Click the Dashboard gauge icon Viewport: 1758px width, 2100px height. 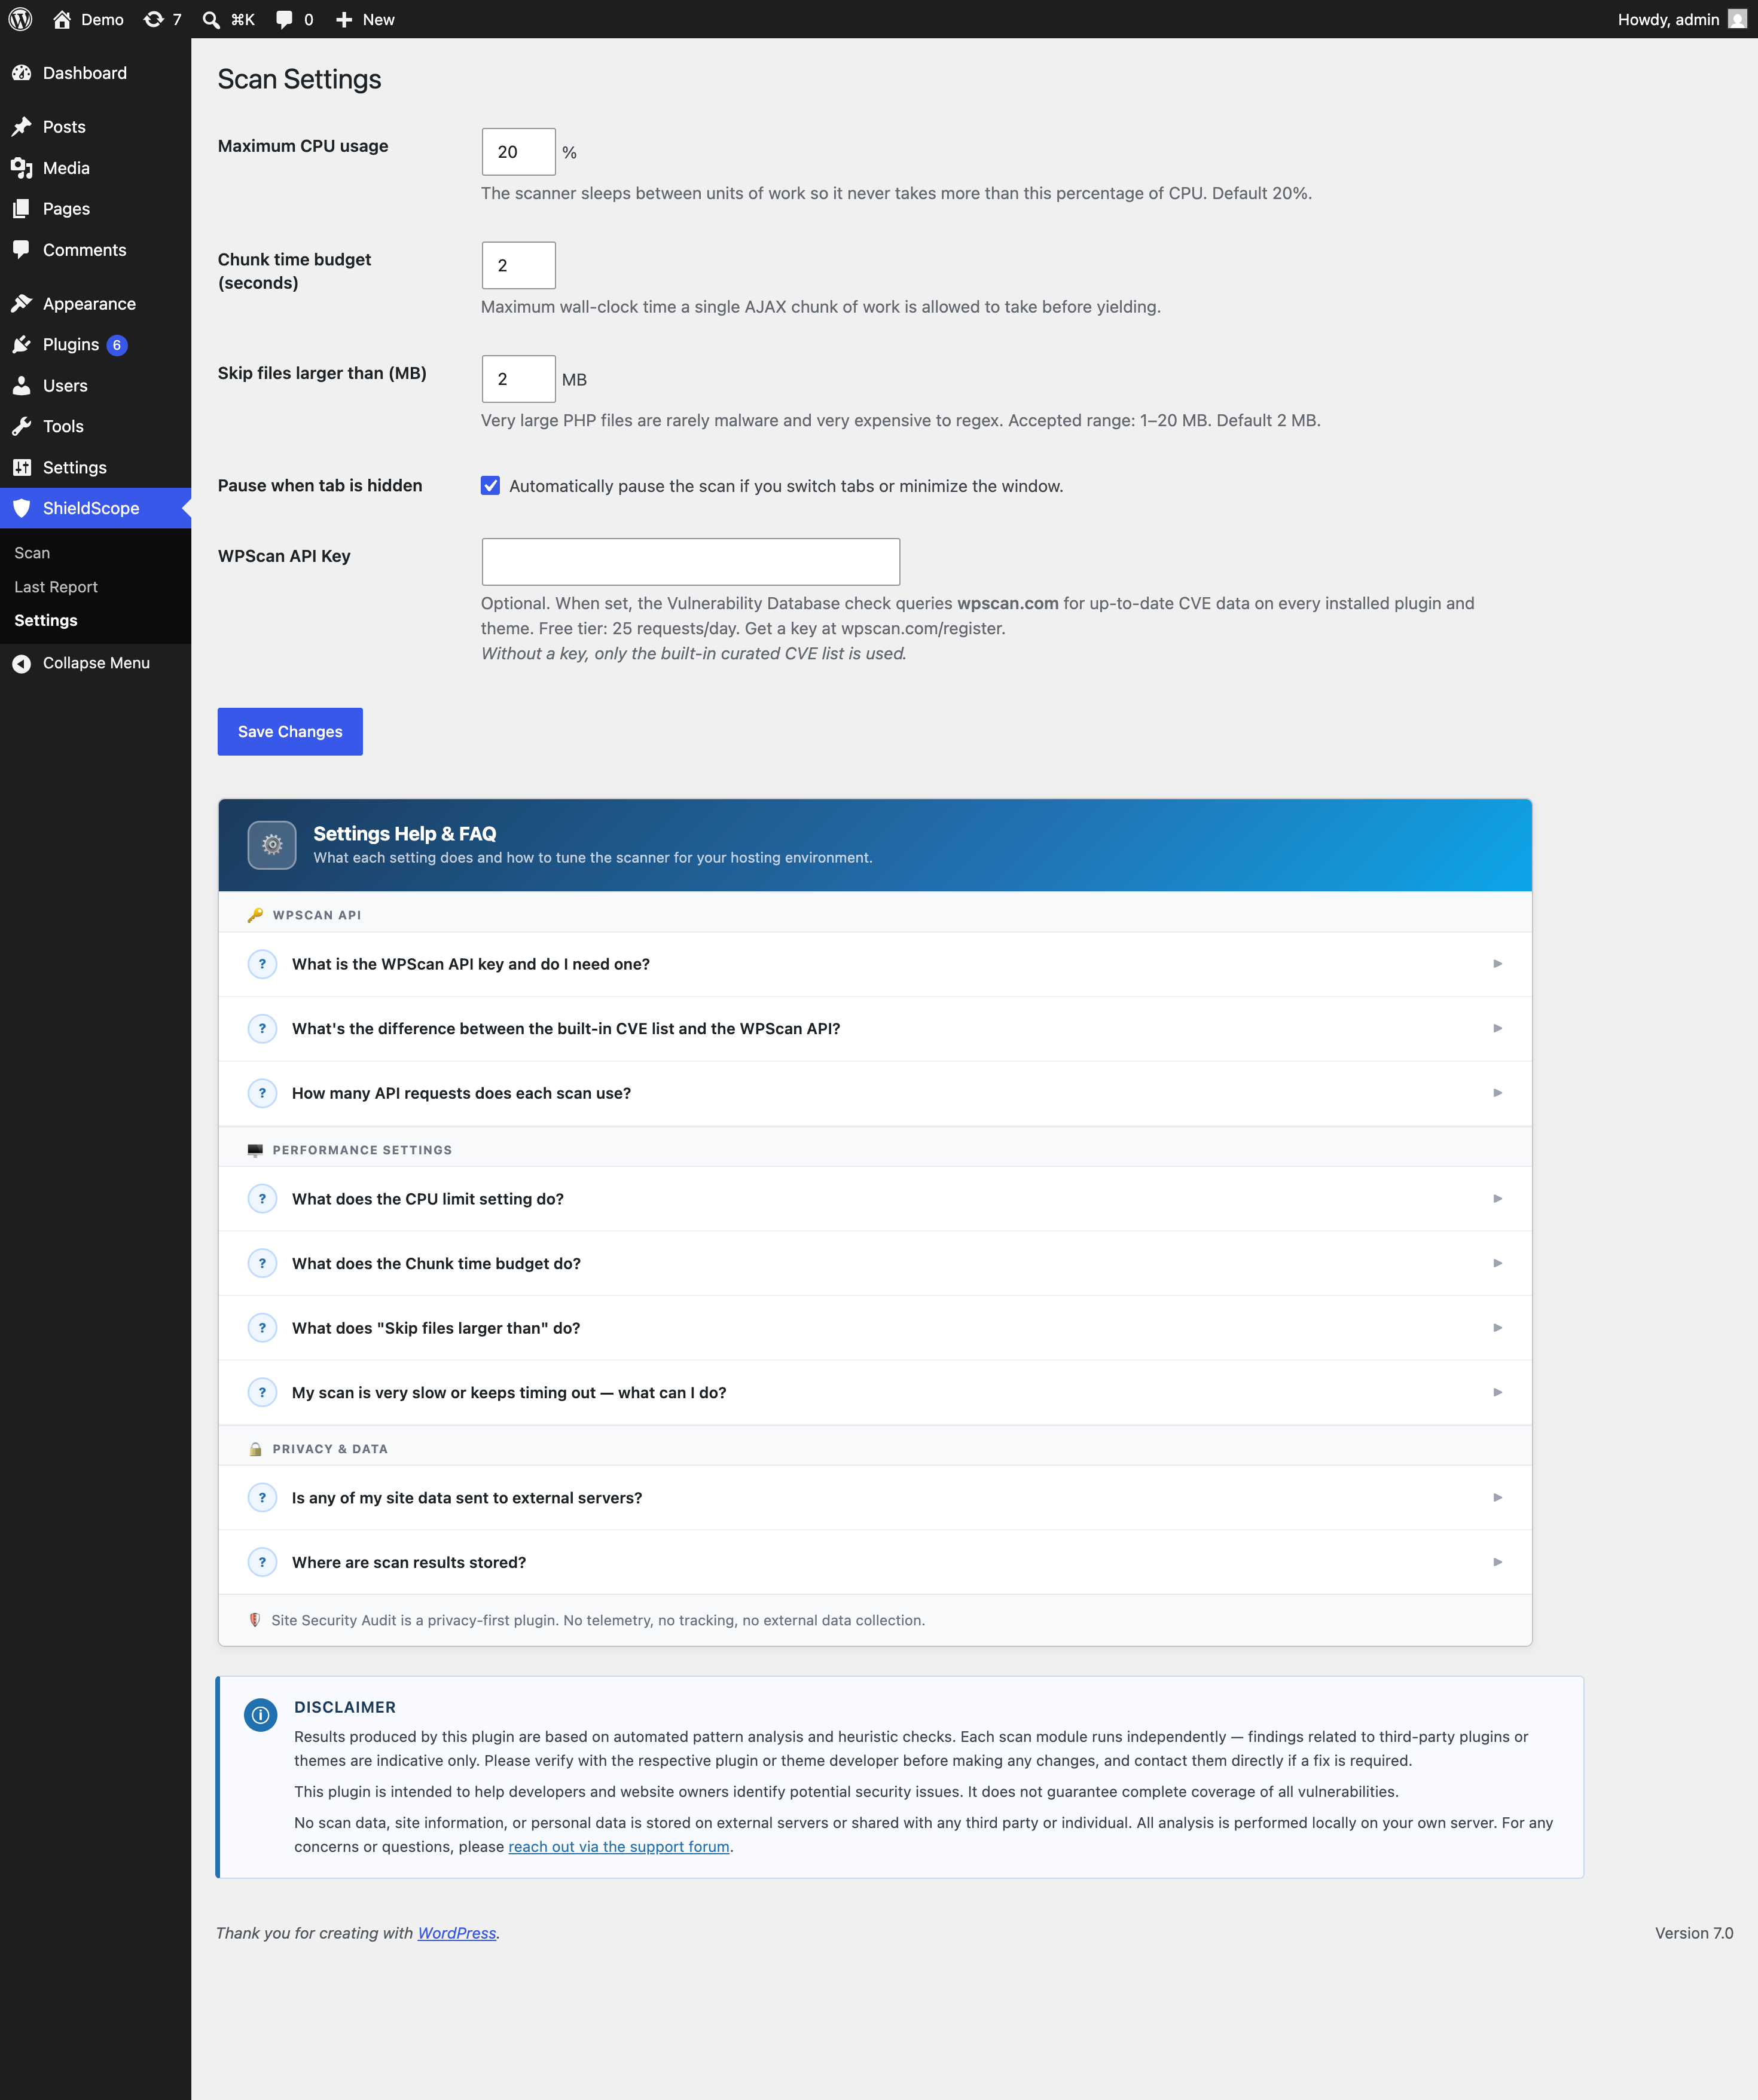(21, 73)
